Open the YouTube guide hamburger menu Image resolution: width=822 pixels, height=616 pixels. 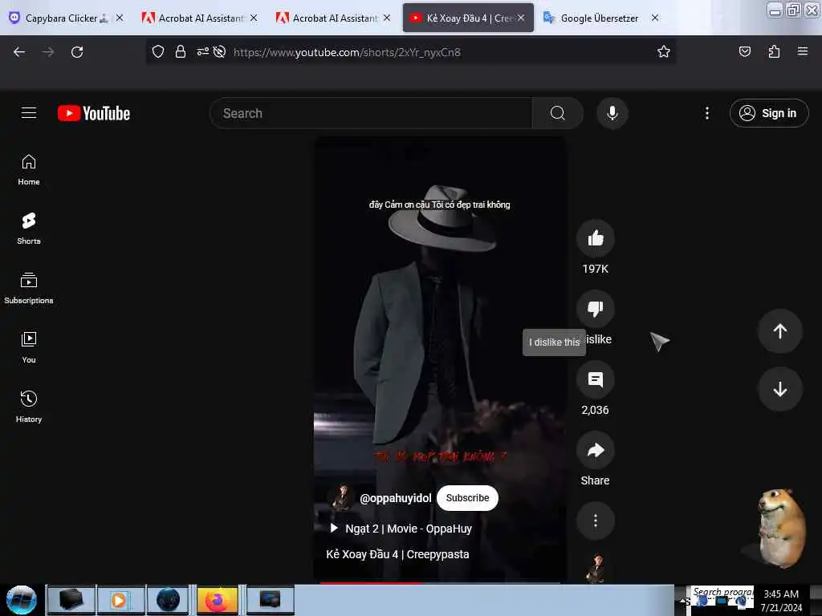(29, 113)
